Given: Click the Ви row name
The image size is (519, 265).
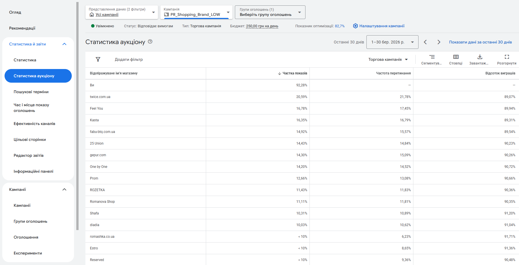Looking at the screenshot, I should click(92, 85).
